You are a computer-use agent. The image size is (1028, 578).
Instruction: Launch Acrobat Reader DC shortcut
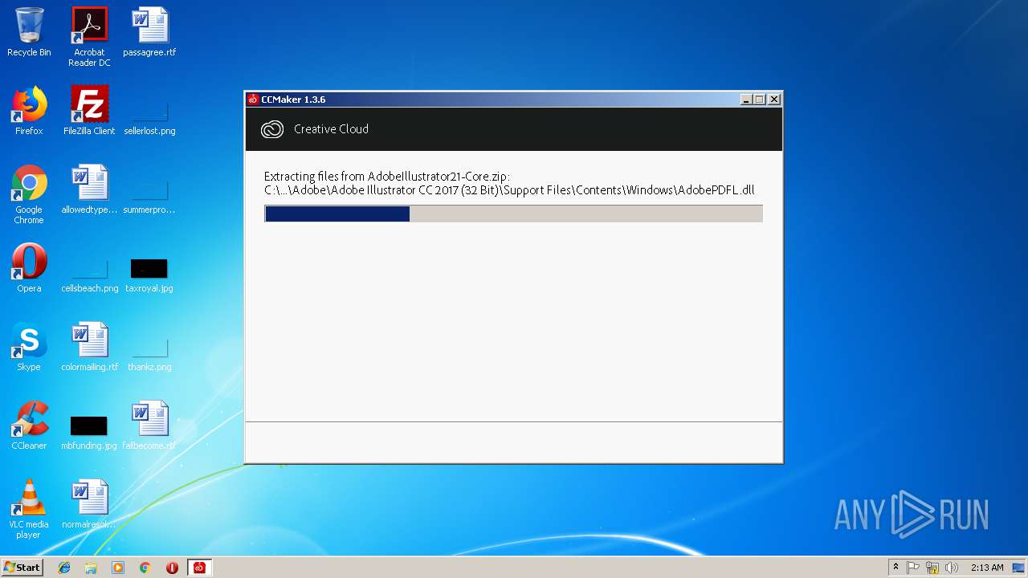pyautogui.click(x=89, y=37)
